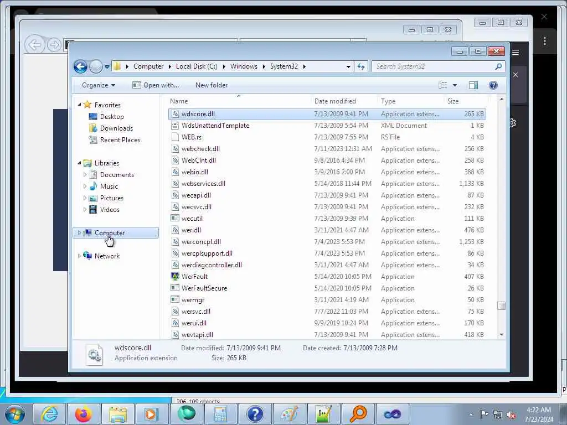
Task: Open the Explorer help icon
Action: 493,85
